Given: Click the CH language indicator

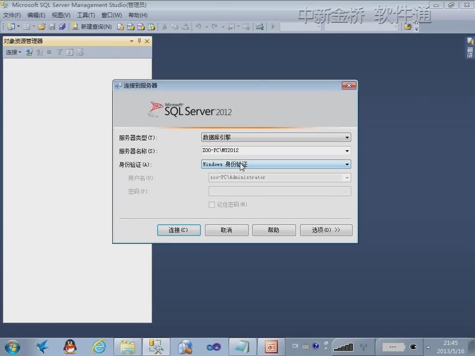Looking at the screenshot, I should click(x=295, y=346).
